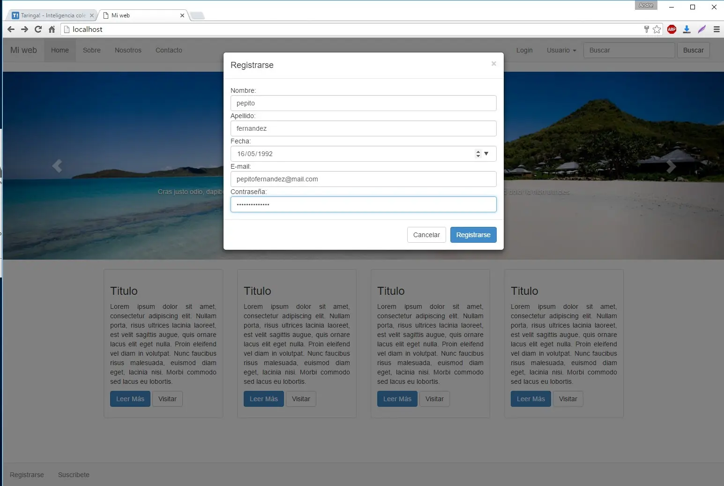Go forward using the browser forward arrow

coord(25,29)
